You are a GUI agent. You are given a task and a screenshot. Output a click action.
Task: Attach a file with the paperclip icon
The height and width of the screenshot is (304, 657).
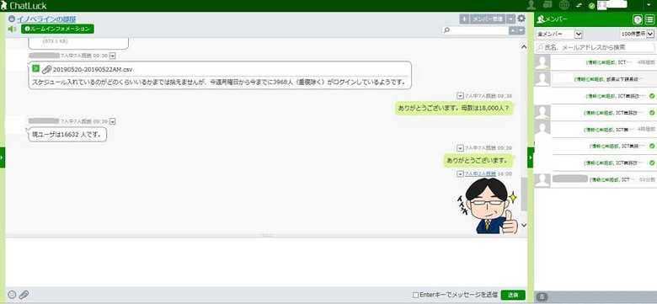pyautogui.click(x=24, y=295)
